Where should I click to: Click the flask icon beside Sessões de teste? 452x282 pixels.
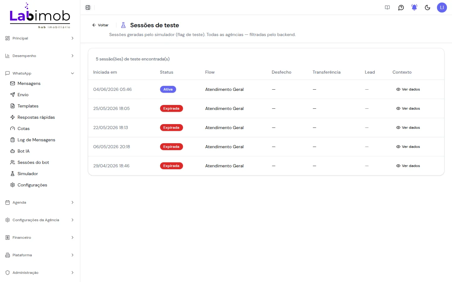[x=123, y=25]
